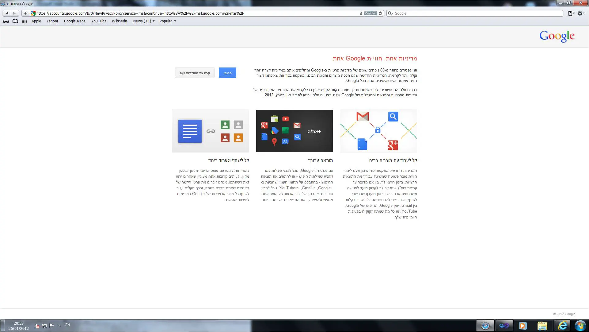Open the page menu dropdown
Viewport: 589px width, 332px height.
(571, 13)
